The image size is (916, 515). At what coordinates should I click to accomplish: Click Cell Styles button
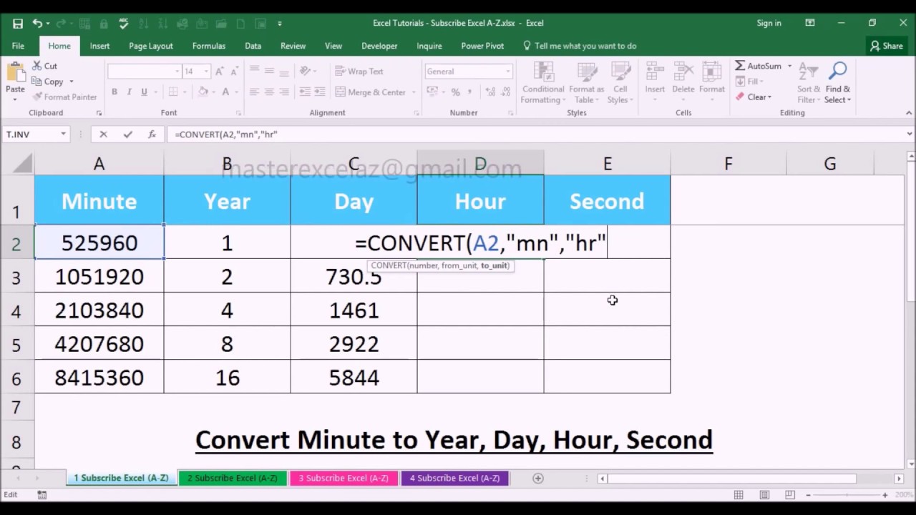tap(620, 83)
